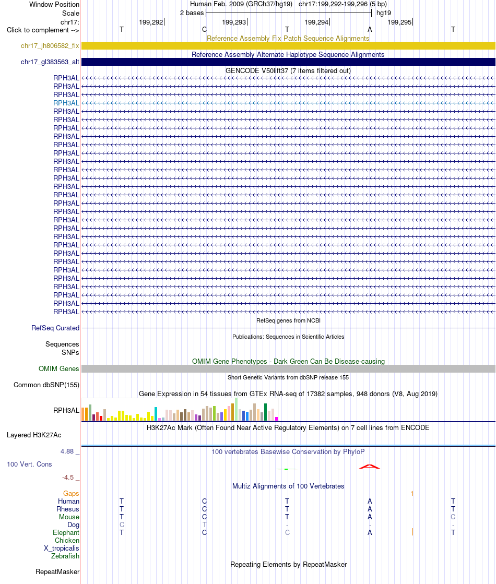Click the "100 Vert. Cons" track label

(29, 464)
